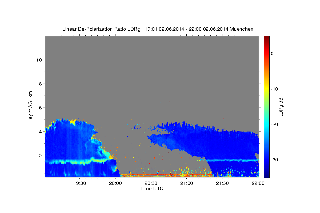The image size is (320, 213).
Task: Click the cyan melting layer band near 19:30
Action: click(80, 162)
